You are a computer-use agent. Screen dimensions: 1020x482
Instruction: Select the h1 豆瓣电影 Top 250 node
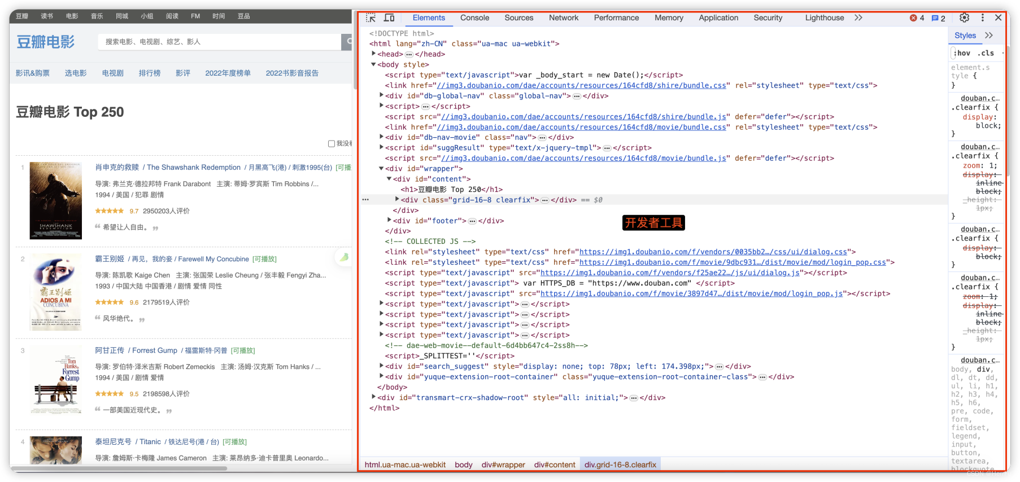(x=452, y=190)
